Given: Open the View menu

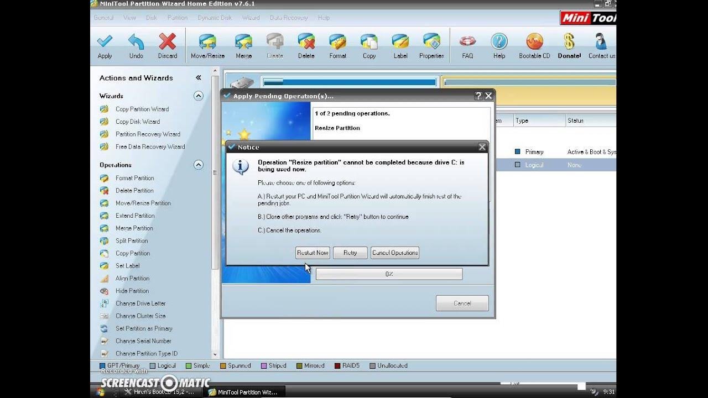Looking at the screenshot, I should point(129,18).
